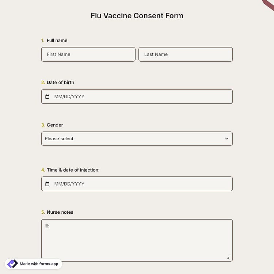Expand the Gender chevron arrow
The image size is (274, 274).
(227, 138)
